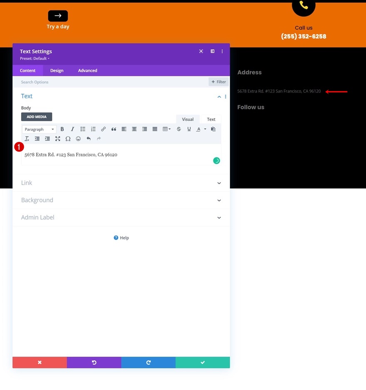Click the phone icon above Call us

[304, 6]
